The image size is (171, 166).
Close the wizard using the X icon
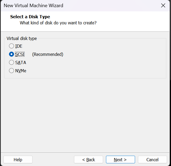pos(163,6)
